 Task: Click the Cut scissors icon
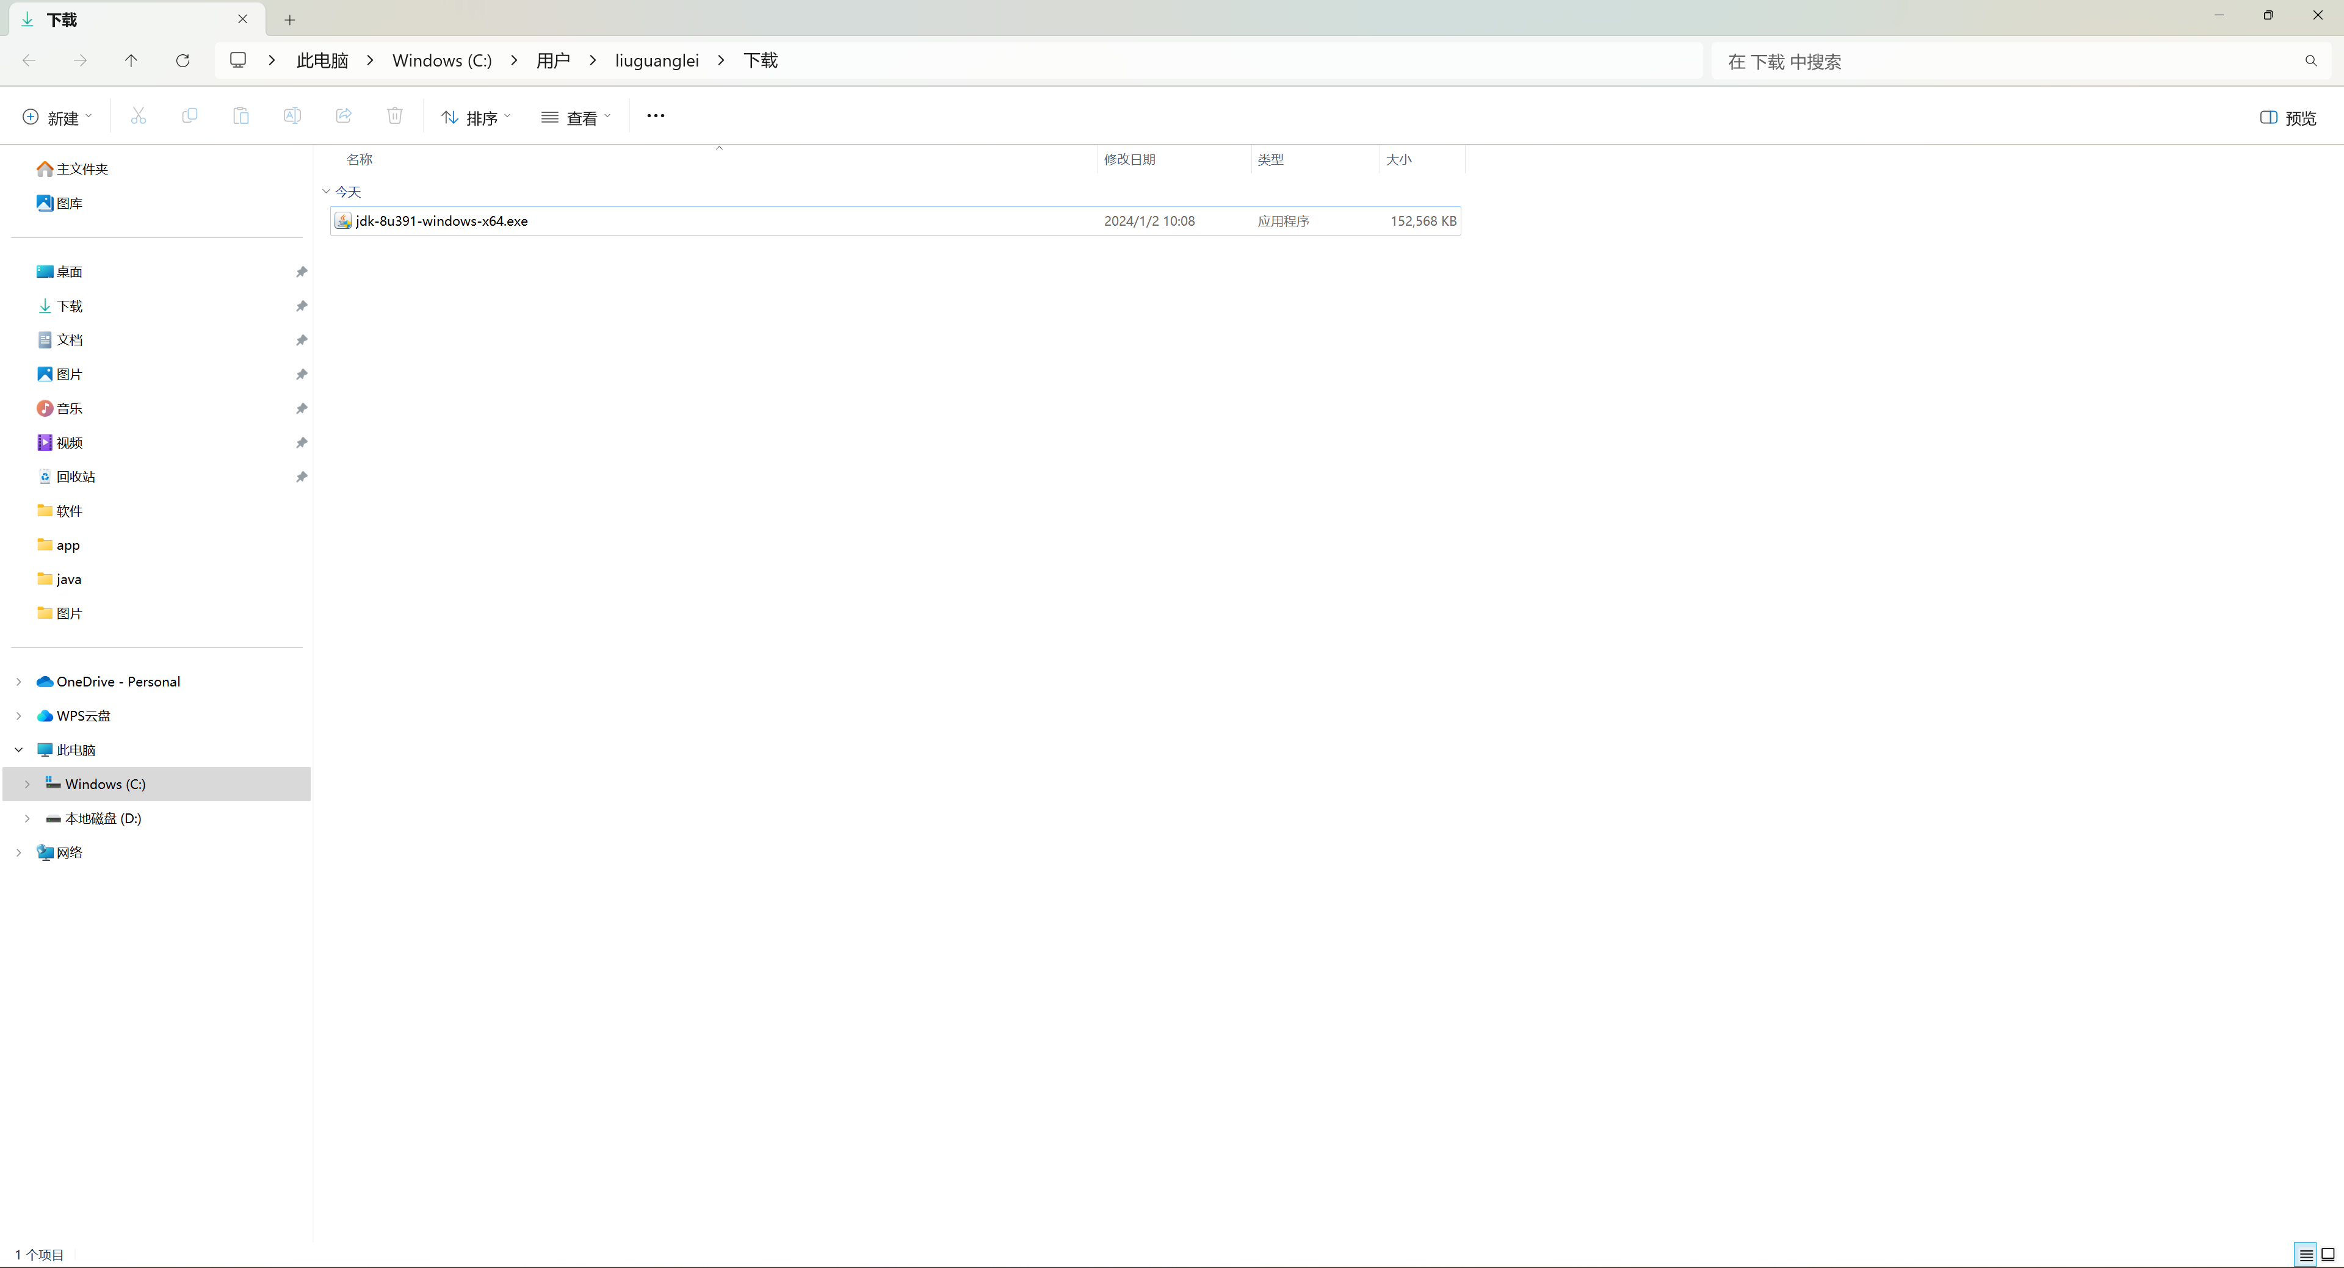pos(139,117)
